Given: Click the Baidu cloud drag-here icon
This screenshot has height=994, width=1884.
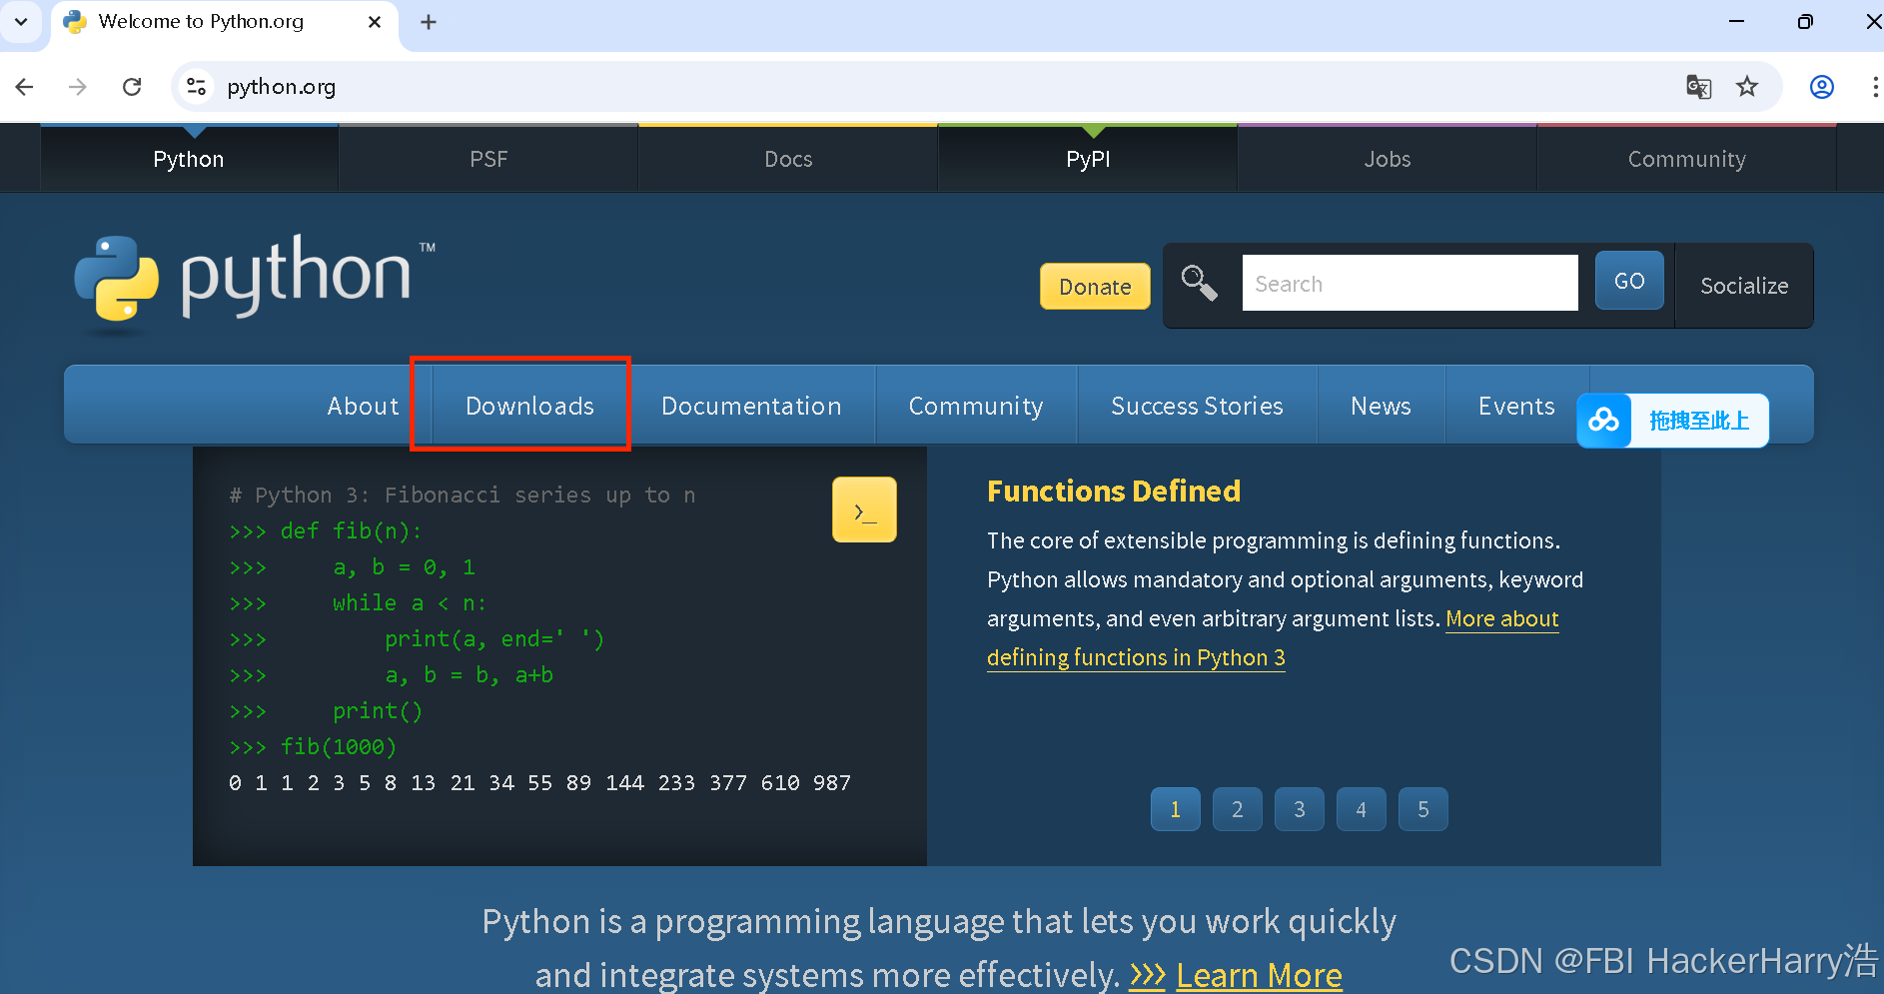Looking at the screenshot, I should pos(1604,421).
